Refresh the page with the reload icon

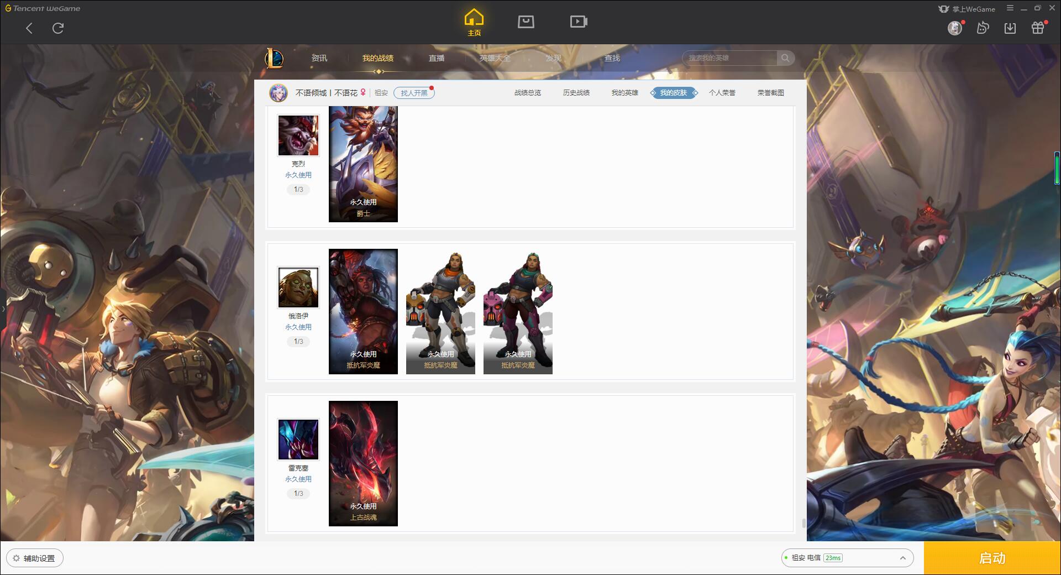[58, 28]
